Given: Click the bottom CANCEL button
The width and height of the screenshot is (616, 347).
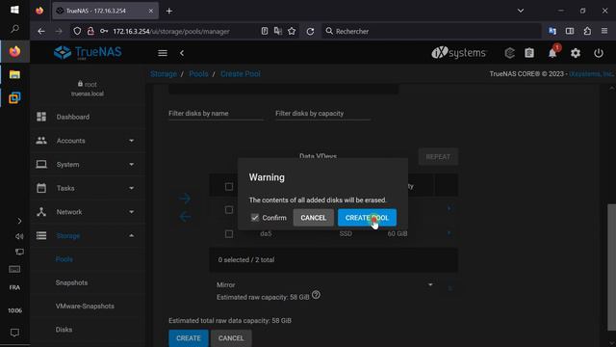Looking at the screenshot, I should coord(231,338).
